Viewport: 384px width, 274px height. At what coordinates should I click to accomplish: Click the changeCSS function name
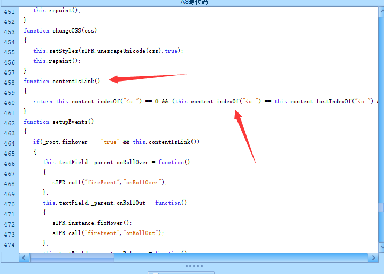[67, 30]
